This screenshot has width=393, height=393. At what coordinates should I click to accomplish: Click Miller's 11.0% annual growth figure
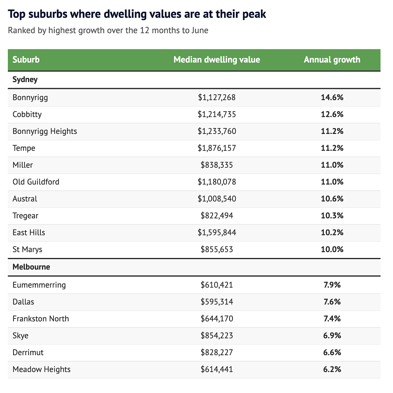point(332,165)
